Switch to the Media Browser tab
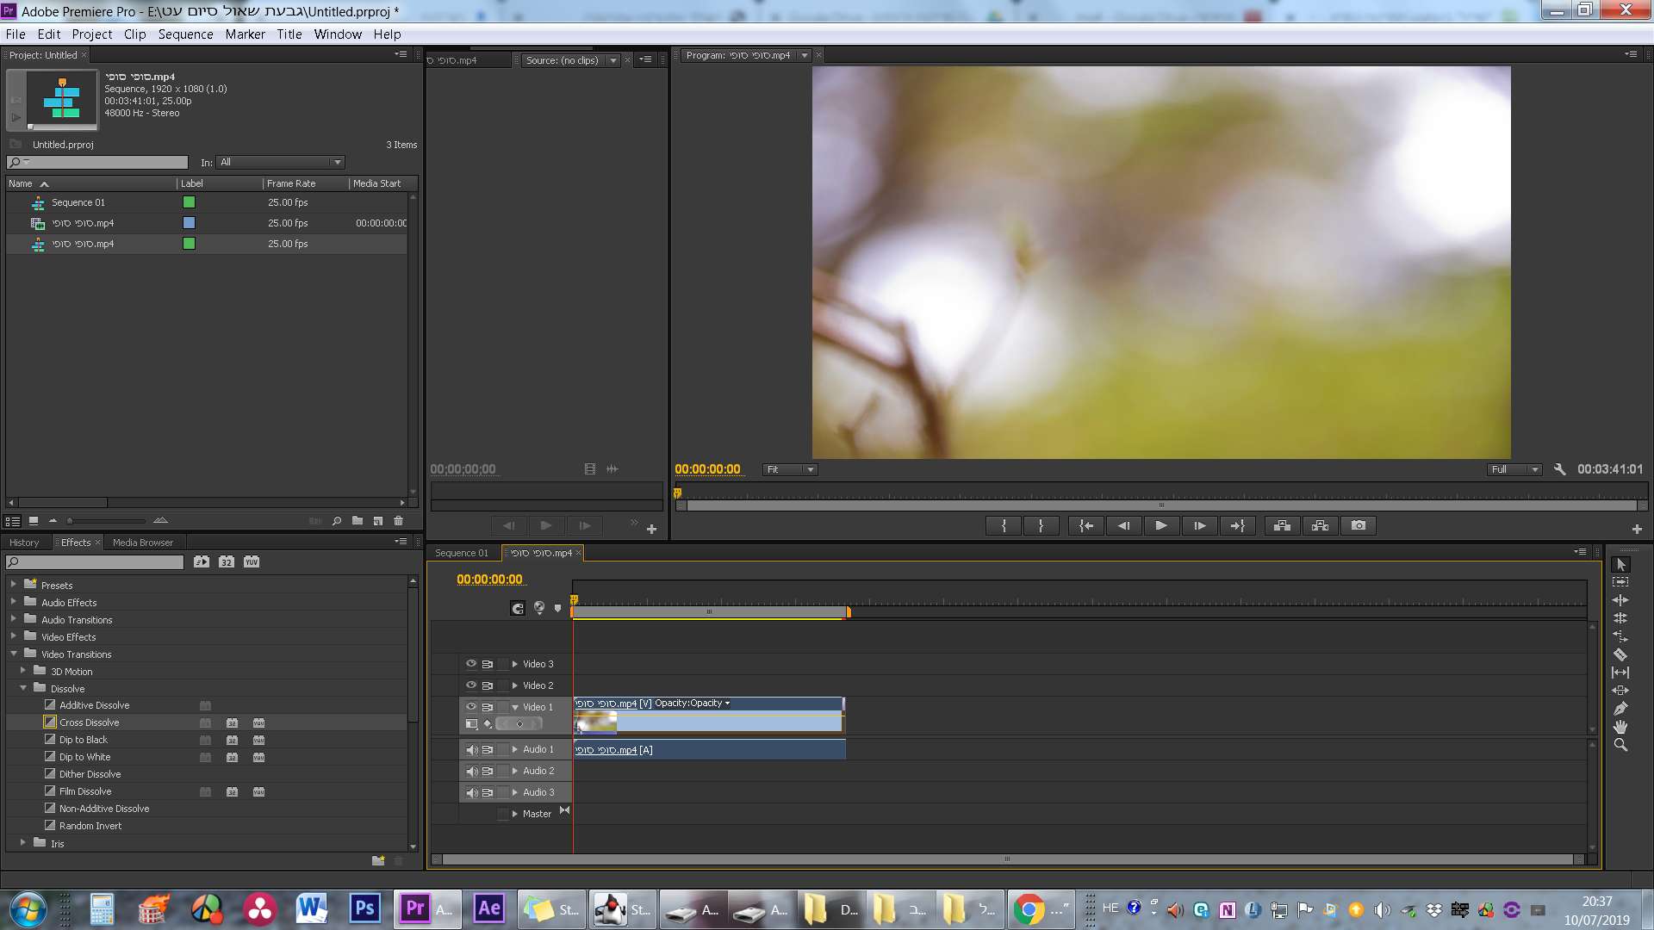The height and width of the screenshot is (930, 1654). coord(143,542)
